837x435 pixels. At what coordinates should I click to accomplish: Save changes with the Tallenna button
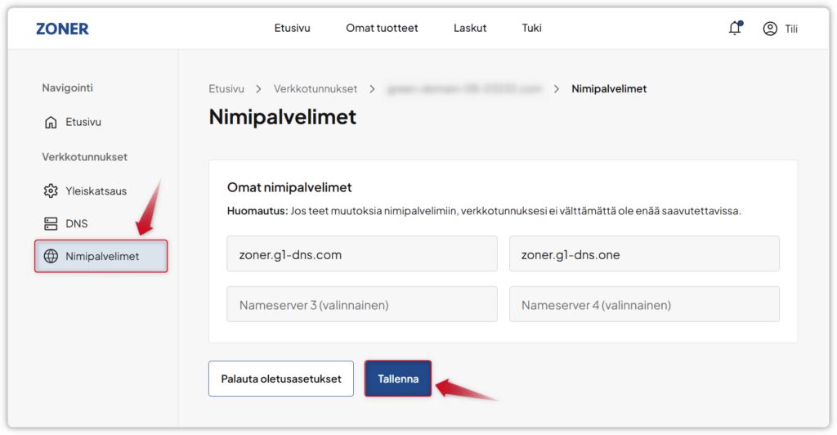pyautogui.click(x=398, y=379)
